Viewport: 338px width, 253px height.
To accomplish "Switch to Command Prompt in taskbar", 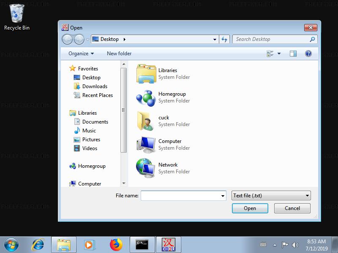I will (x=142, y=245).
